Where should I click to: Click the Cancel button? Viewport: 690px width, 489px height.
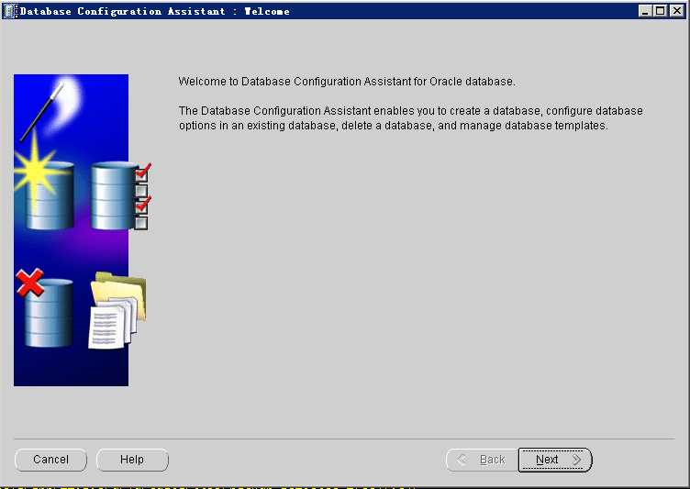click(51, 460)
